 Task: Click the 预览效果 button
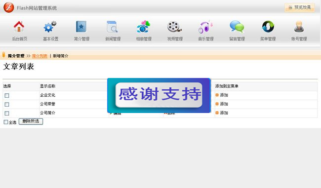[x=299, y=7]
